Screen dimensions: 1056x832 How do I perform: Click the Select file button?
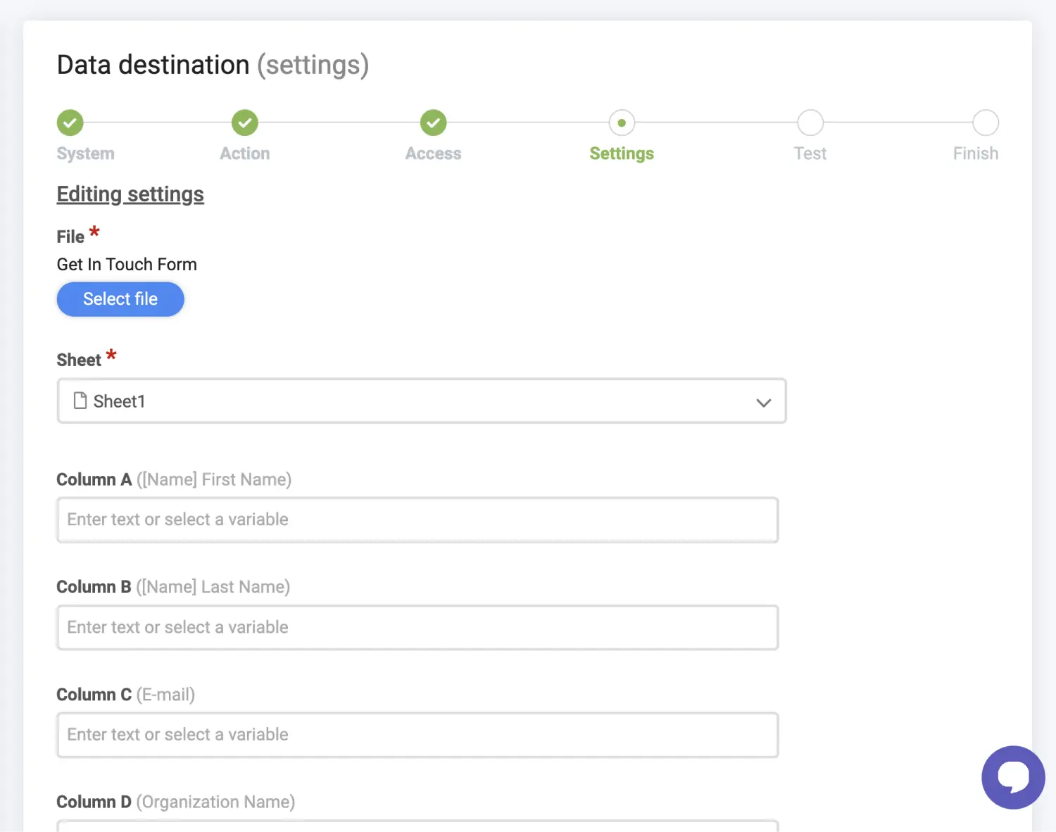120,299
